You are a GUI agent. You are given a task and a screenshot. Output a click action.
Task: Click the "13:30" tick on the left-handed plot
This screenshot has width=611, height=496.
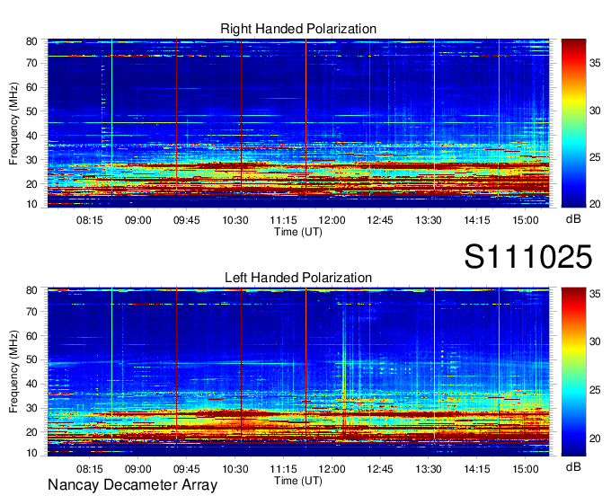[x=429, y=469]
